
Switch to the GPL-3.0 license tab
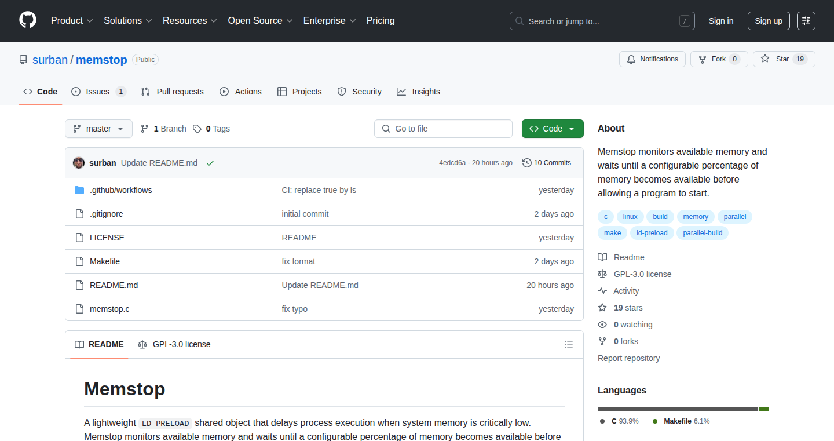(174, 344)
